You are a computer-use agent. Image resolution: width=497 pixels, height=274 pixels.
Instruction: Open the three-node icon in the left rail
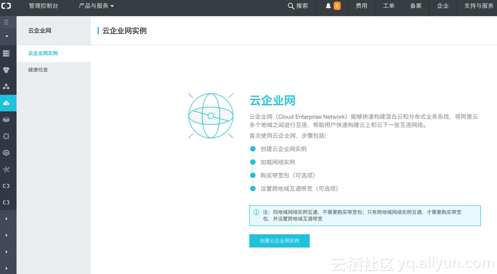[6, 87]
